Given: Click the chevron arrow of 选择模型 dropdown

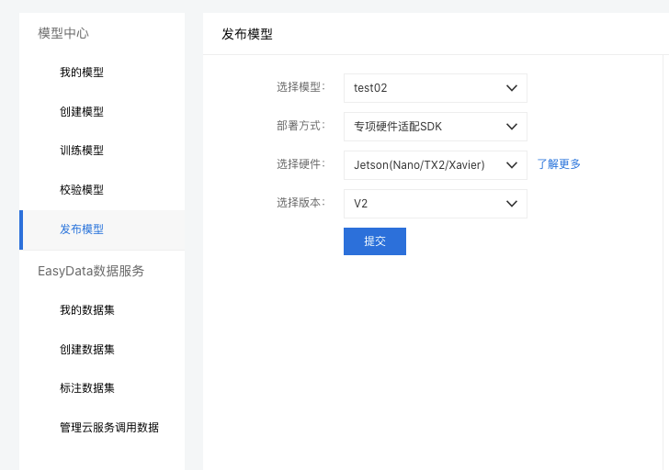Looking at the screenshot, I should (512, 88).
